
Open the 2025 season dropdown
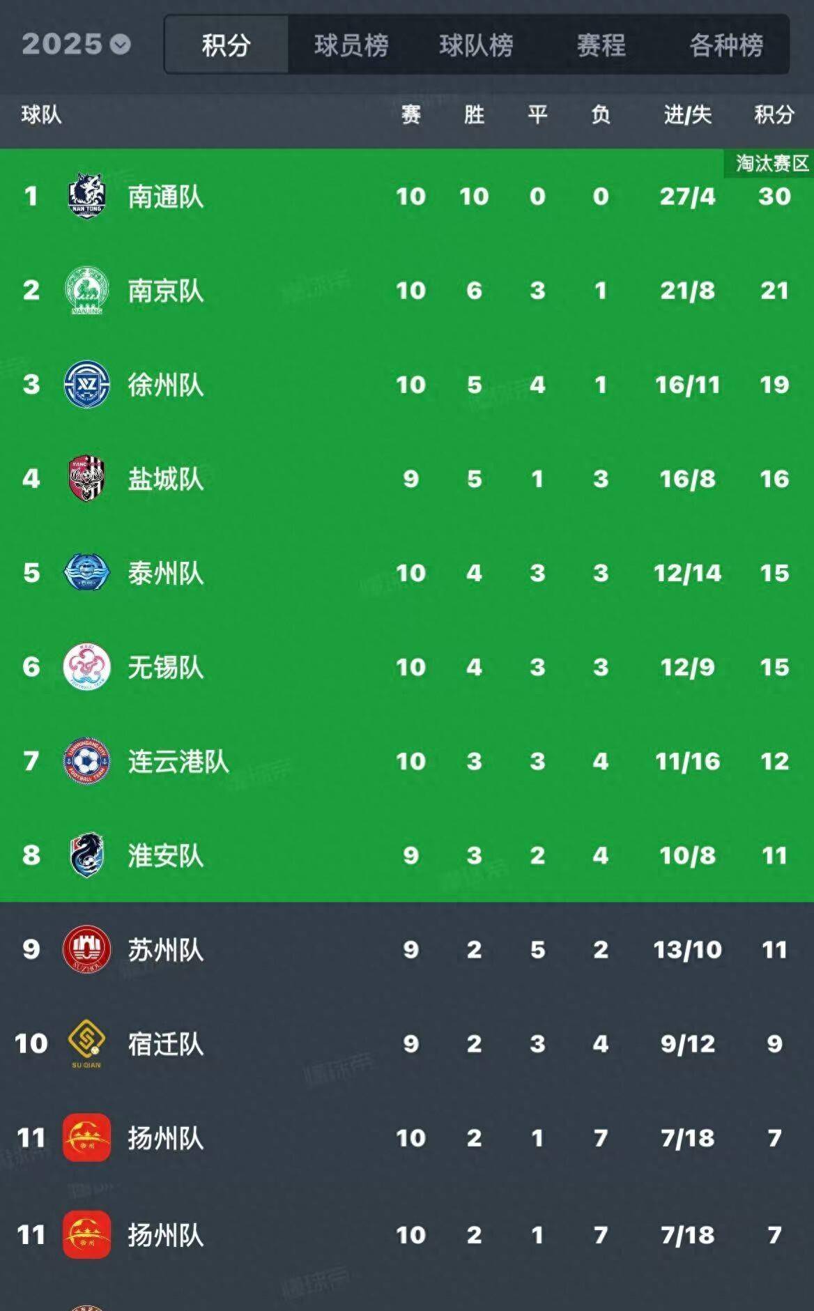(76, 45)
